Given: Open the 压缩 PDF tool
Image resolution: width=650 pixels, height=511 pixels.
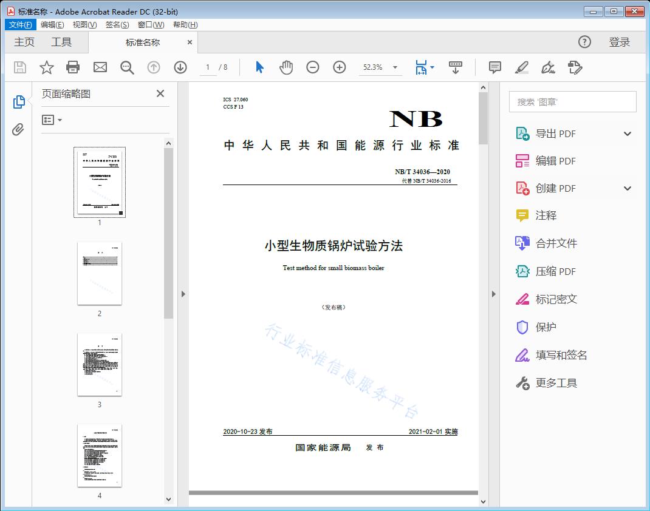Looking at the screenshot, I should [554, 271].
